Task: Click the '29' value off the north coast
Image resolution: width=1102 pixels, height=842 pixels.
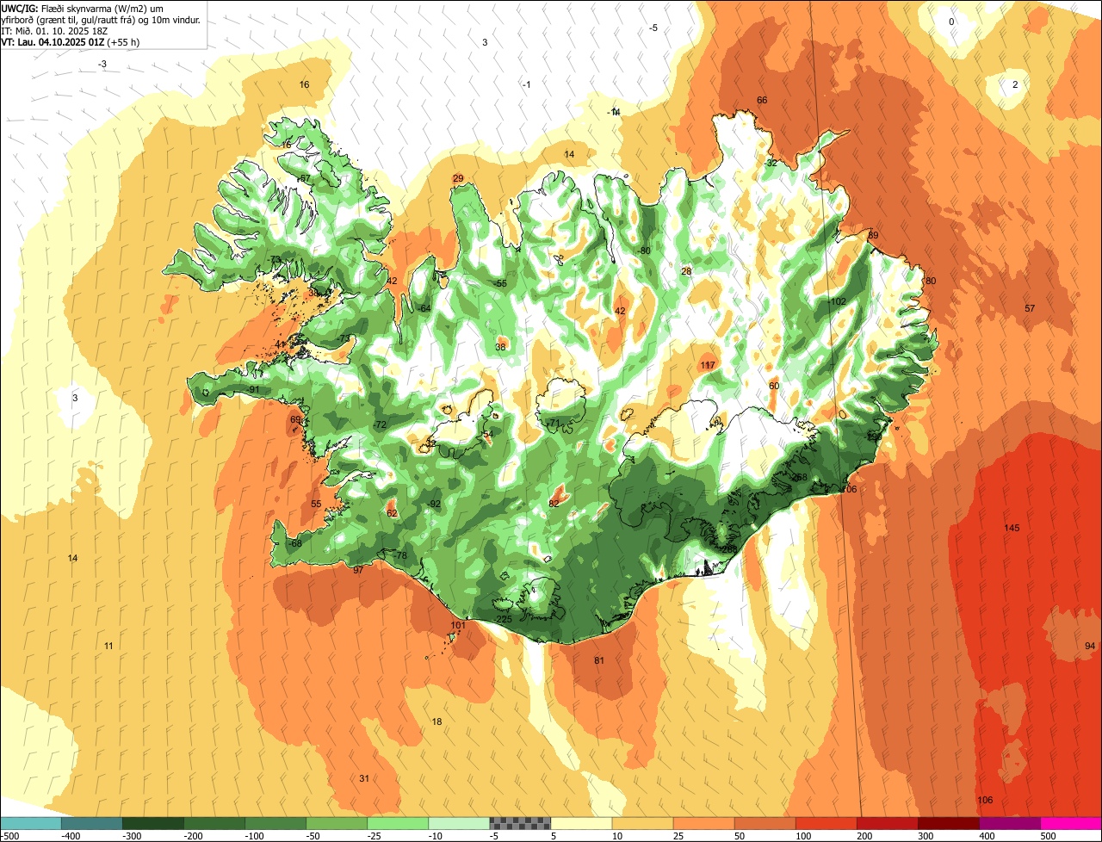Action: pos(458,179)
